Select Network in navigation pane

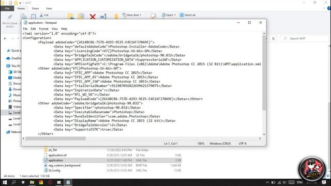coord(14,132)
